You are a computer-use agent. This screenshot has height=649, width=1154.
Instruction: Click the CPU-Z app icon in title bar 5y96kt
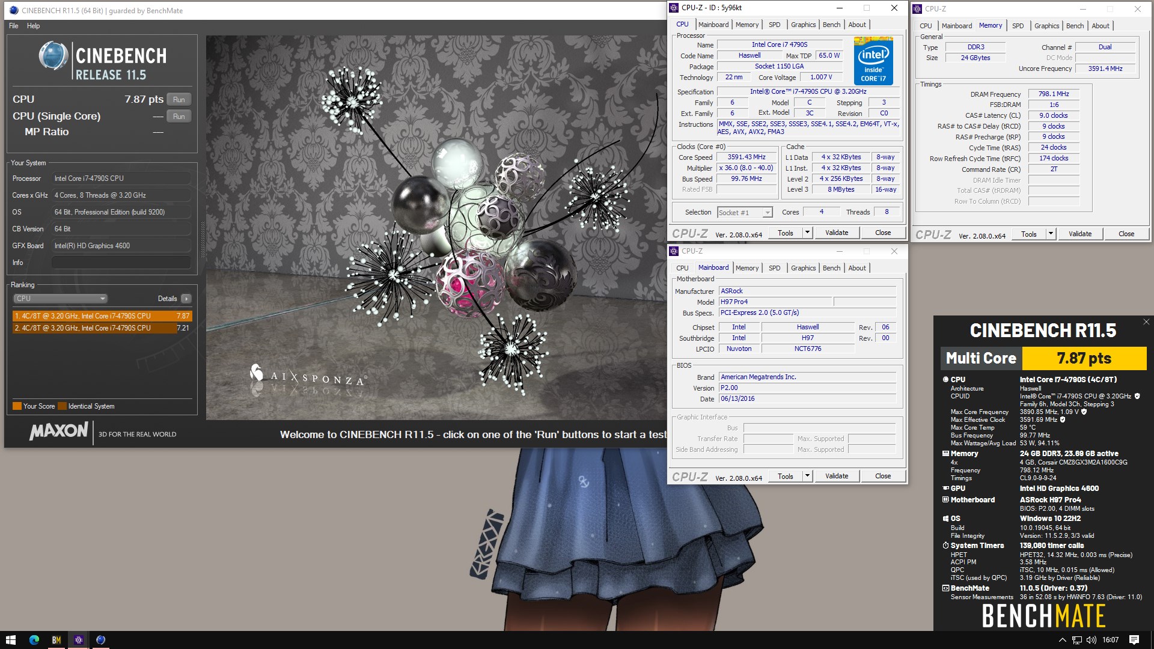674,8
